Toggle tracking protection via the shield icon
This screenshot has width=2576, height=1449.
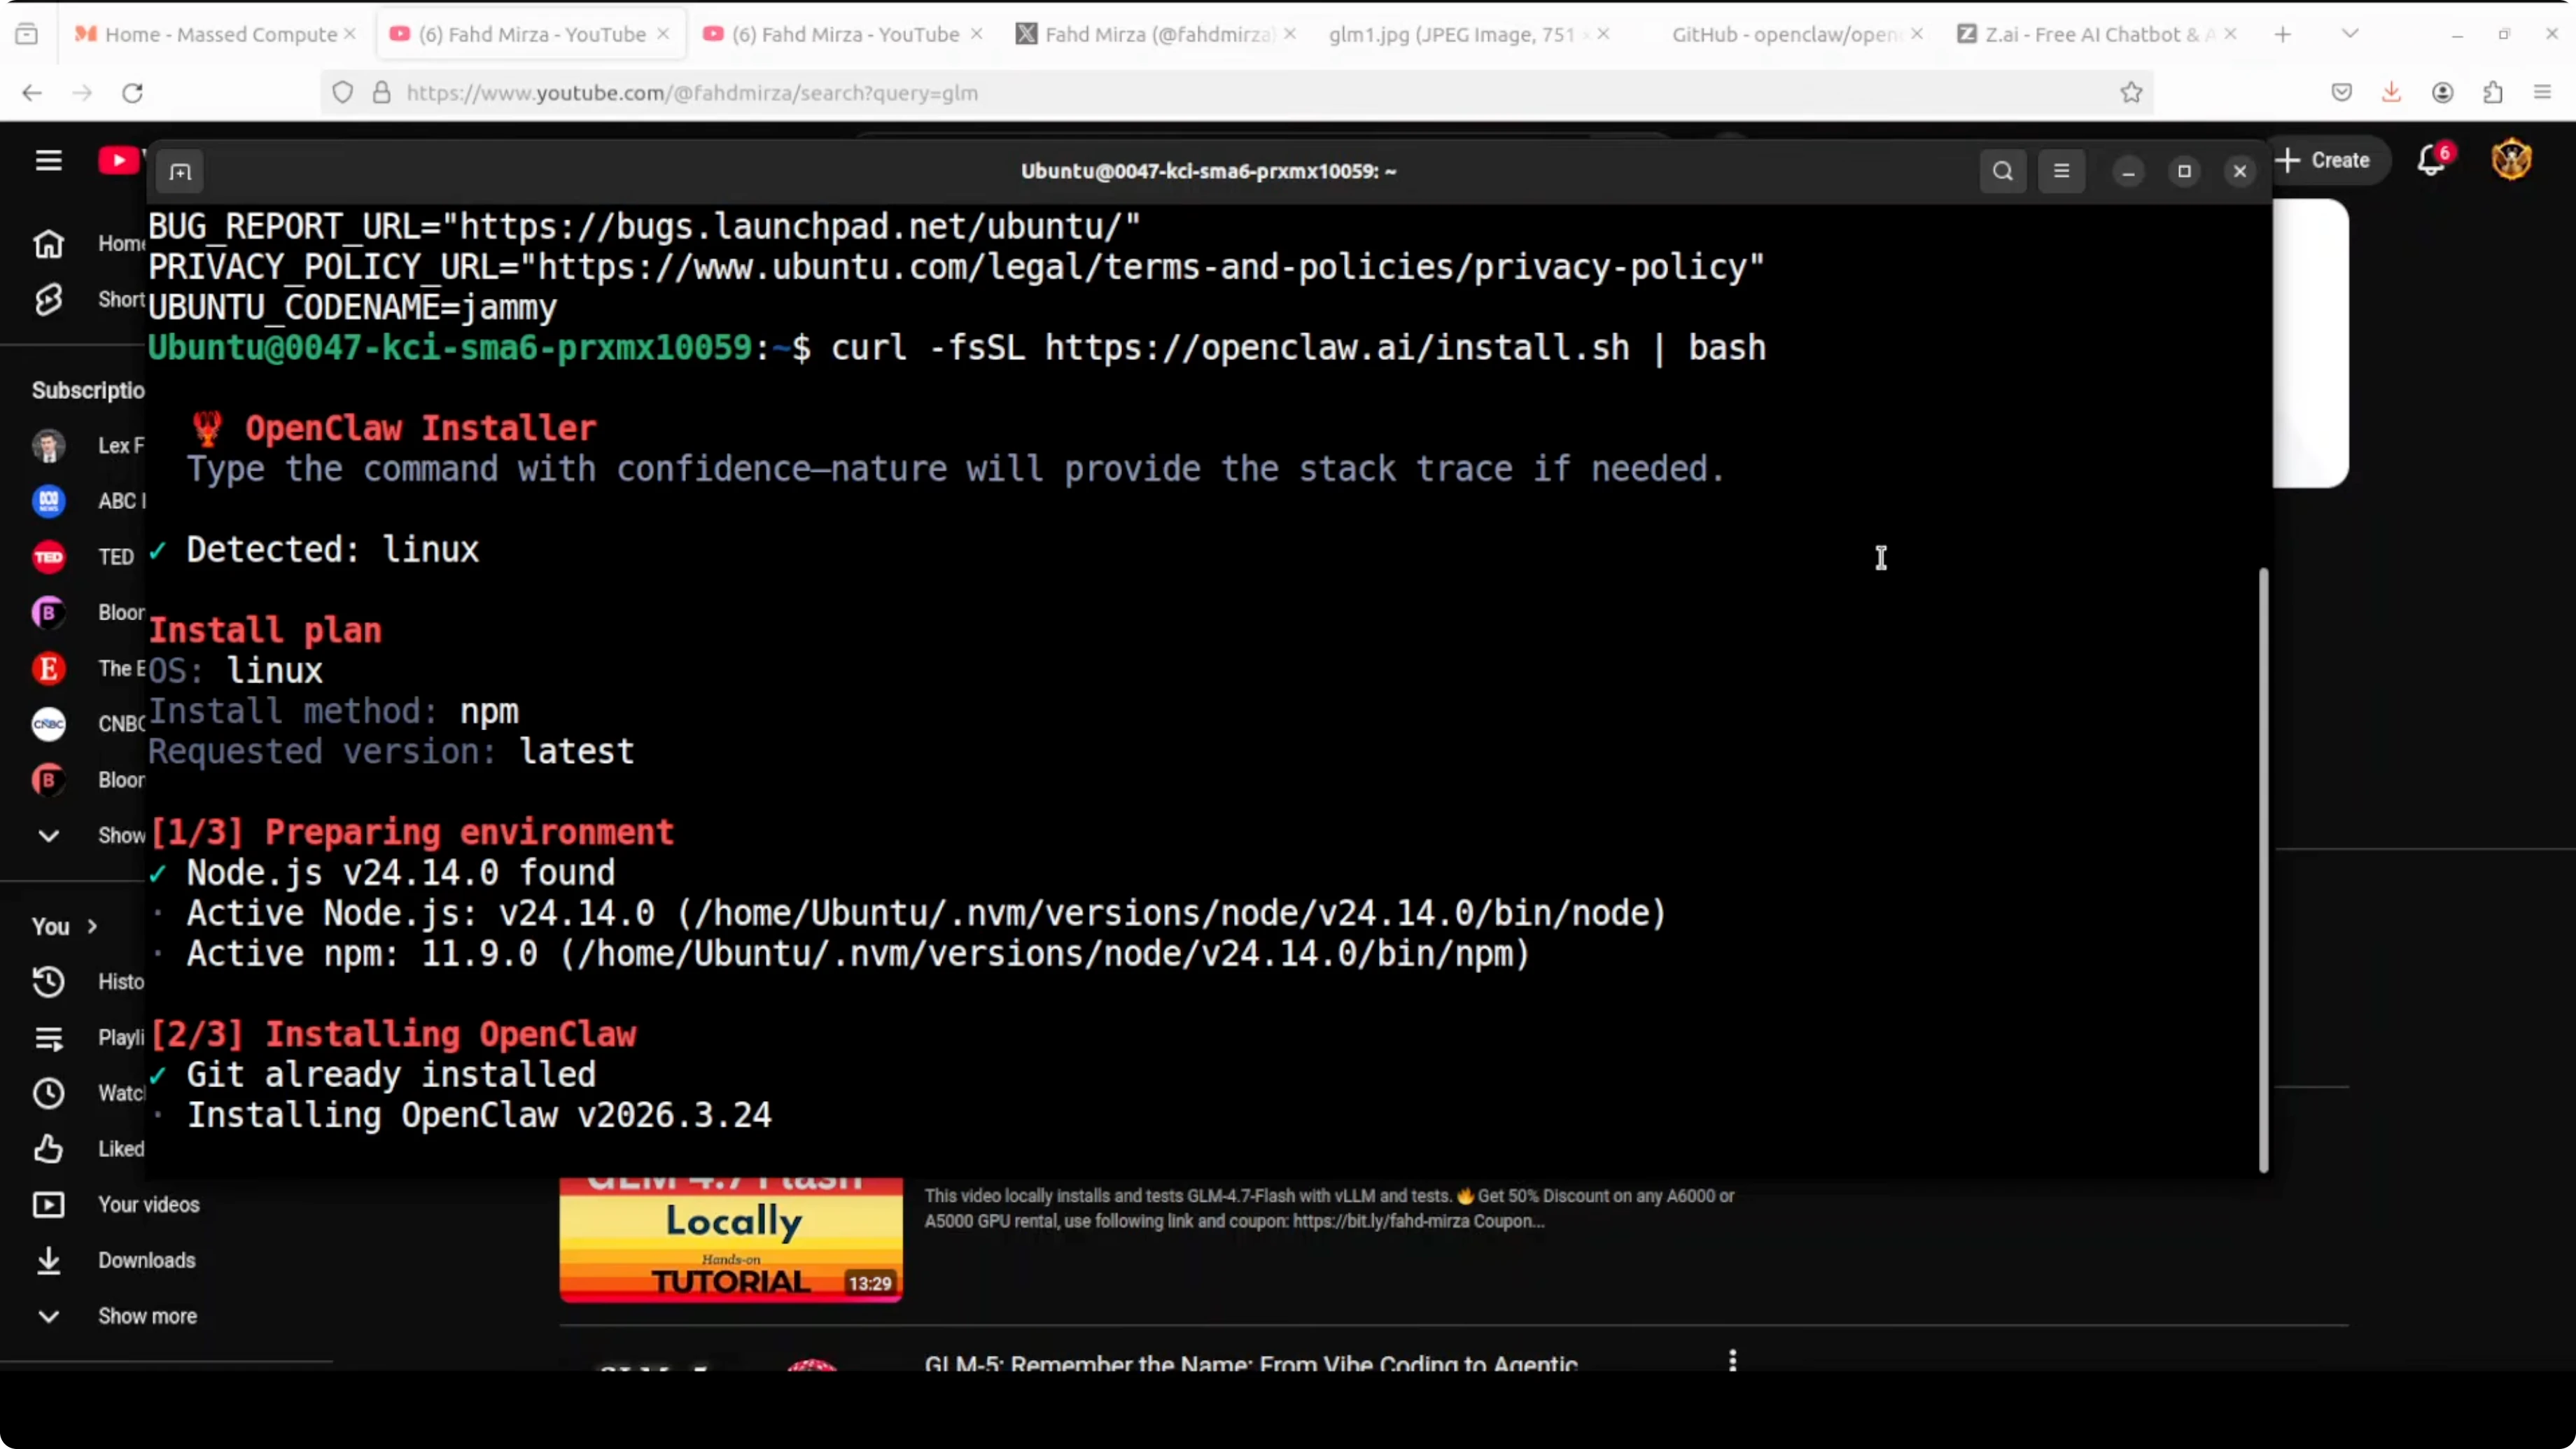[343, 92]
